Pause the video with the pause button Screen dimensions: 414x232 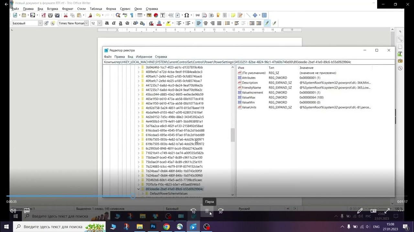click(x=207, y=211)
